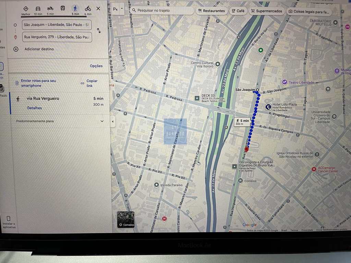Open the DECK 03 place marker

pyautogui.click(x=197, y=98)
